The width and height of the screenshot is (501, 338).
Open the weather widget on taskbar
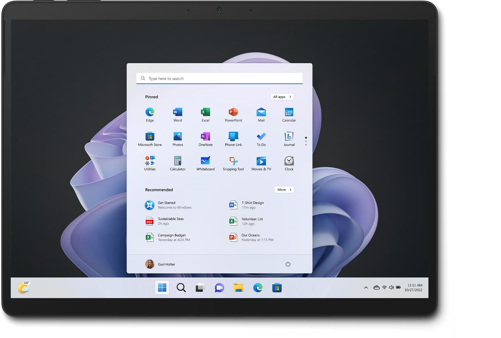24,288
